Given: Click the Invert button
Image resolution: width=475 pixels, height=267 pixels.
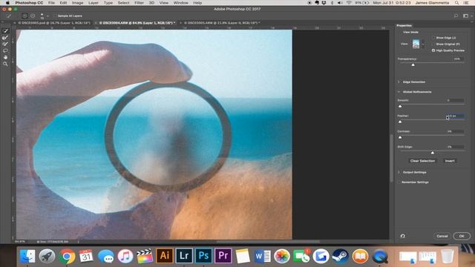Looking at the screenshot, I should [450, 161].
